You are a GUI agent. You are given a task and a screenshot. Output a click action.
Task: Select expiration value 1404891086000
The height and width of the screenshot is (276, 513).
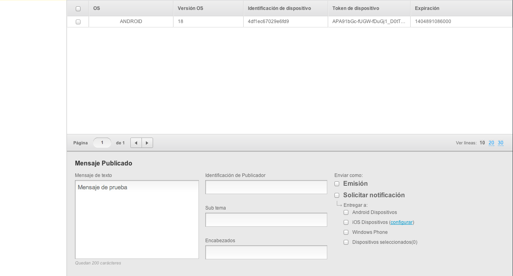pos(462,21)
